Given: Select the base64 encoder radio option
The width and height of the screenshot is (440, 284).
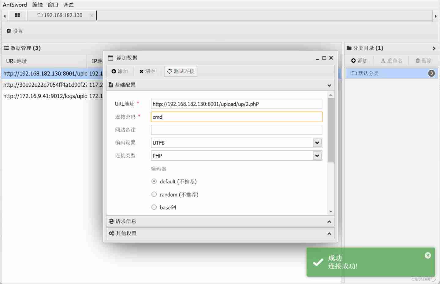Looking at the screenshot, I should click(154, 207).
